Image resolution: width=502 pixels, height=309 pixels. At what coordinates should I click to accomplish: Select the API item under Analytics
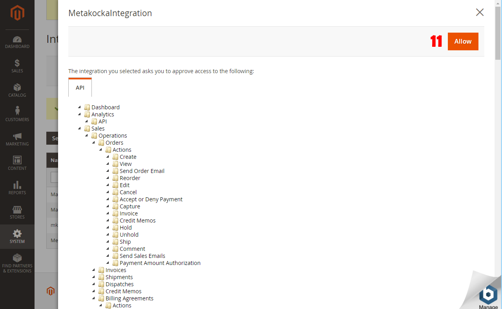102,121
